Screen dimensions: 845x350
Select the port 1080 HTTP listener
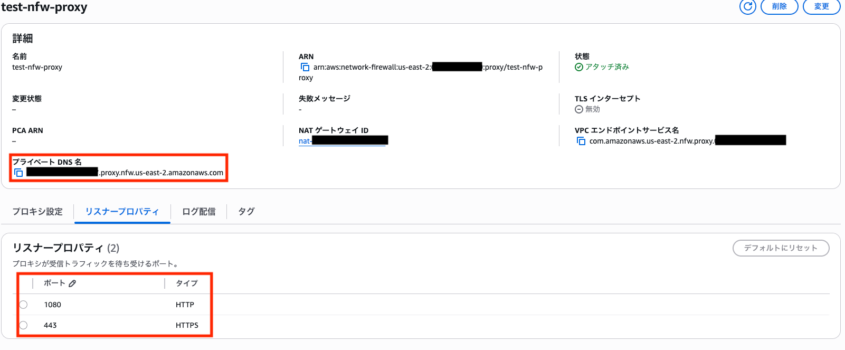point(23,305)
